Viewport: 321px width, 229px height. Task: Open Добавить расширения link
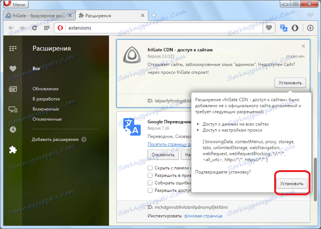[x=55, y=139]
